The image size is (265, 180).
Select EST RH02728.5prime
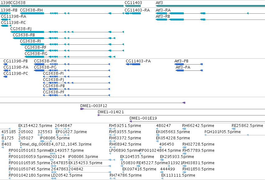tap(198, 144)
